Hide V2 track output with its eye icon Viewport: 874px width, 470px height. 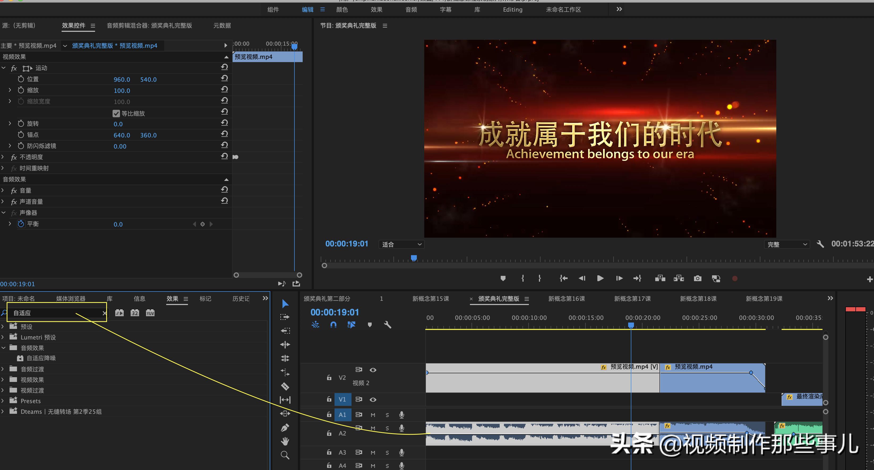coord(373,370)
